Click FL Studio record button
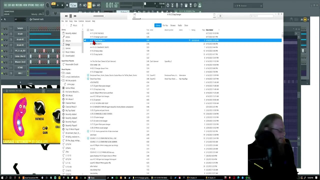This screenshot has height=180, width=320. [x=67, y=5]
